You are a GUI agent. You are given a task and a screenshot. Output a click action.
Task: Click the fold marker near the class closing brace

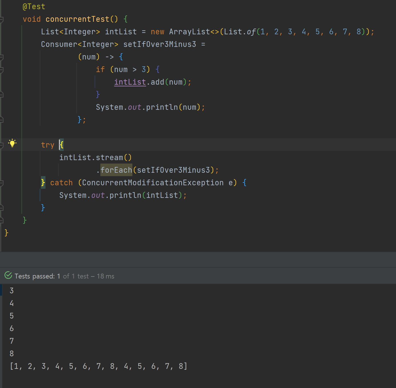tap(2, 221)
